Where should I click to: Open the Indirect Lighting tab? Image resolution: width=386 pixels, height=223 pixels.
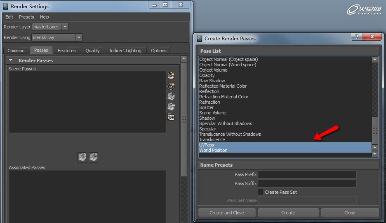click(125, 51)
